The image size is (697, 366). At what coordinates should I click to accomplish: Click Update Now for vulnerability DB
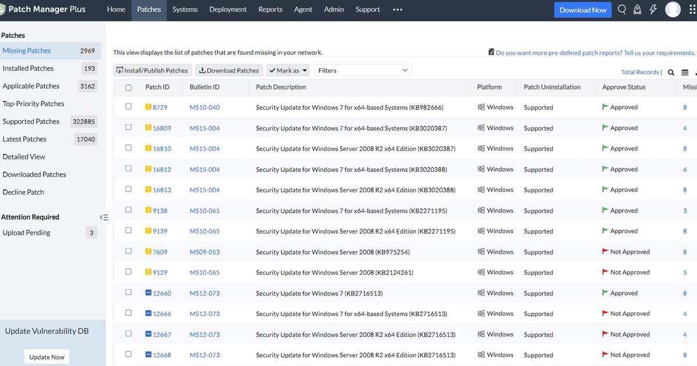(x=47, y=357)
